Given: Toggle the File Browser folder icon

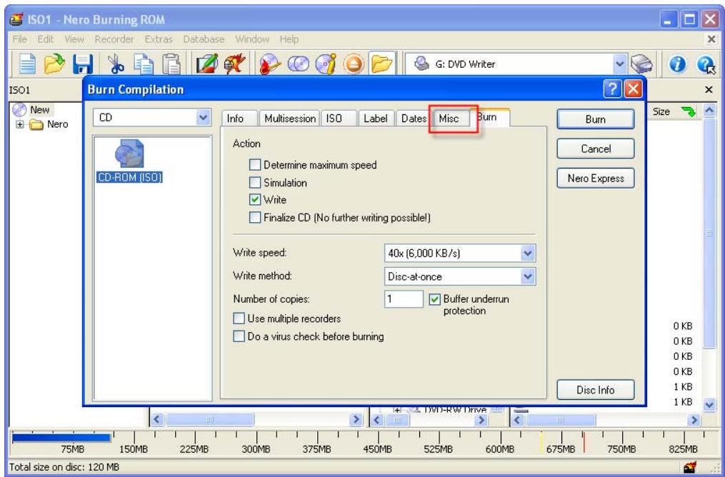Looking at the screenshot, I should [382, 64].
